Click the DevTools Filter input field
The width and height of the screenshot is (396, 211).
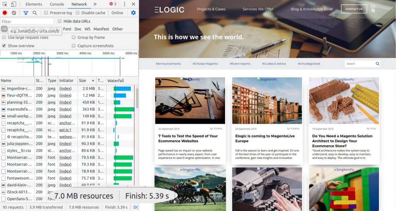[27, 22]
